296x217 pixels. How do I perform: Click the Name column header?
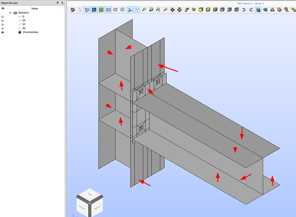(x=34, y=8)
